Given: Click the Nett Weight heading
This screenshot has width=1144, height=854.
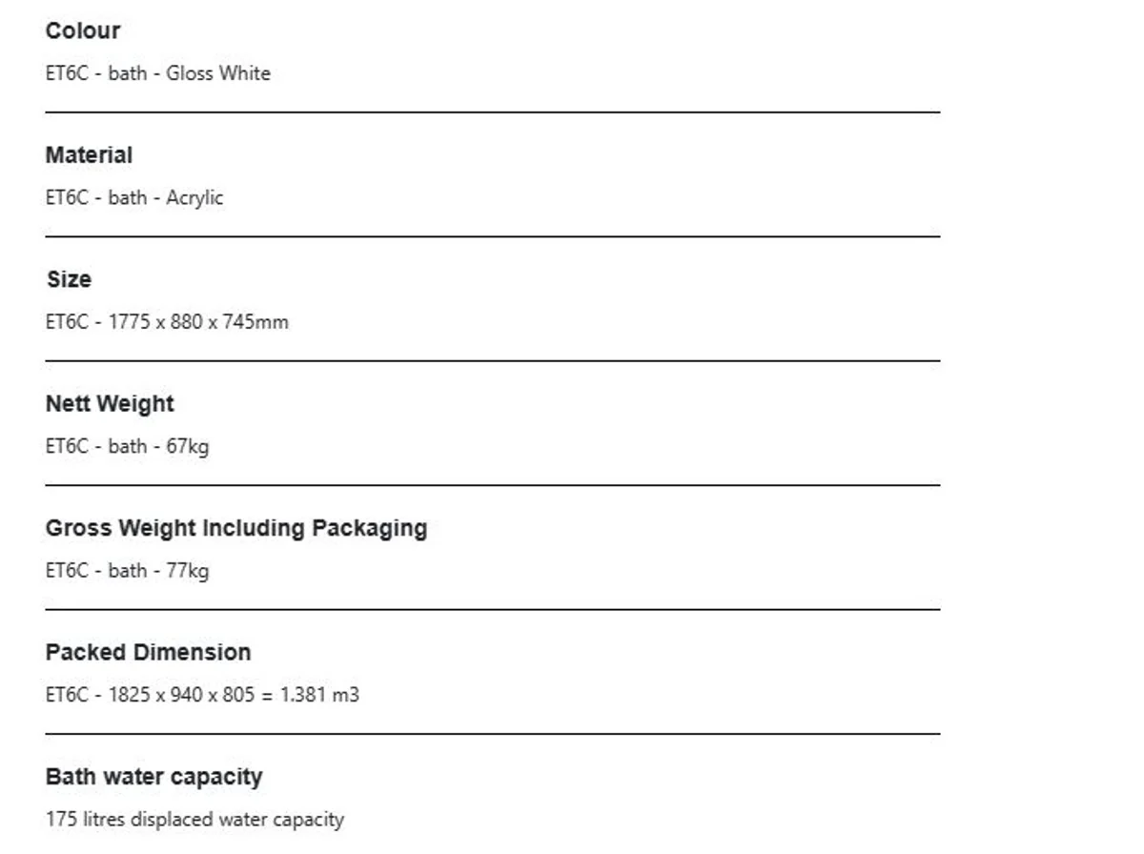Looking at the screenshot, I should click(x=110, y=404).
